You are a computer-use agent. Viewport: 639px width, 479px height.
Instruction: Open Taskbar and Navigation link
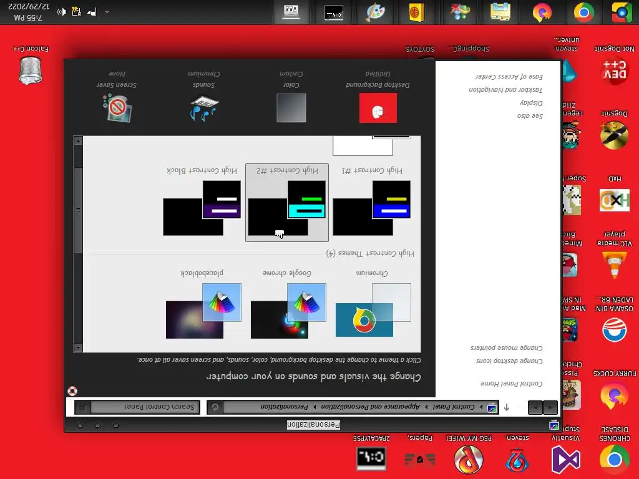505,90
